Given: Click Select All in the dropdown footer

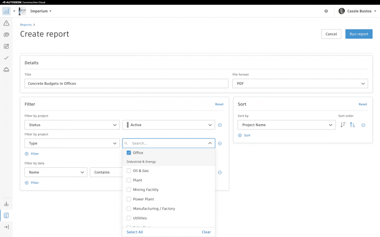Looking at the screenshot, I should [134, 232].
